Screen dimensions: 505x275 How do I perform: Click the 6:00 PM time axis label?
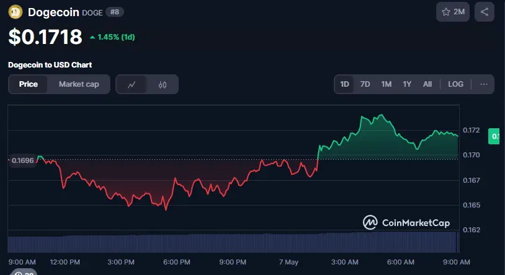click(176, 262)
